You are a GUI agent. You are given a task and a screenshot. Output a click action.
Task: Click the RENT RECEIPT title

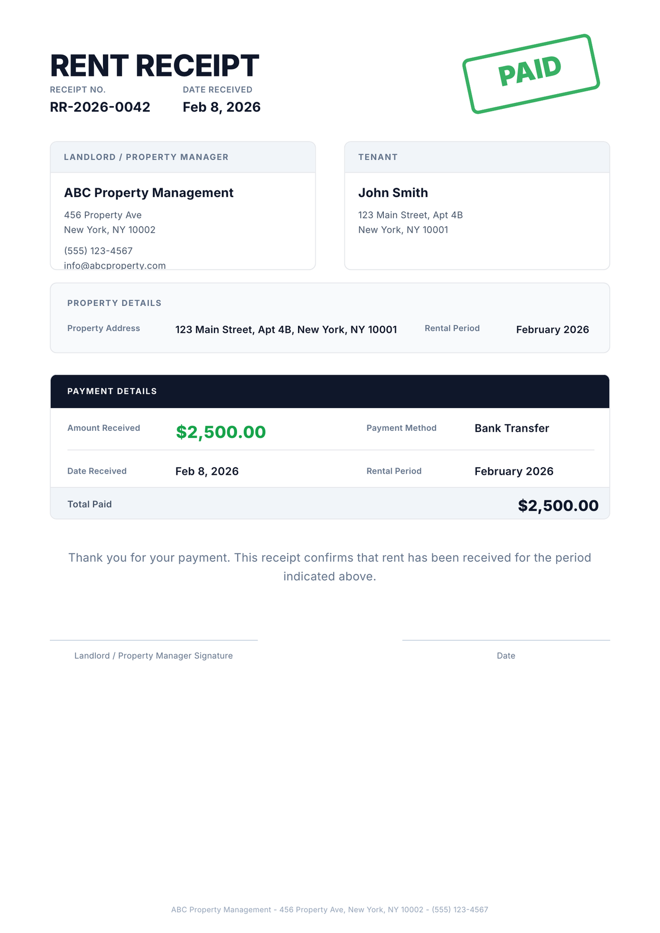[x=155, y=66]
